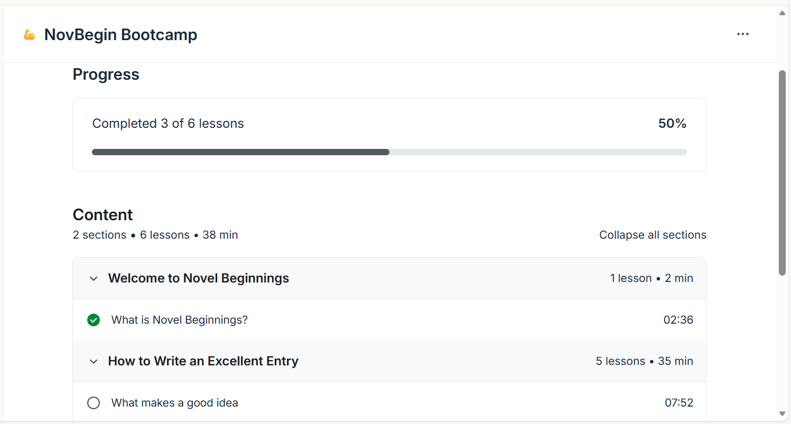This screenshot has width=791, height=424.
Task: Click the 07:52 lesson duration
Action: [x=679, y=403]
